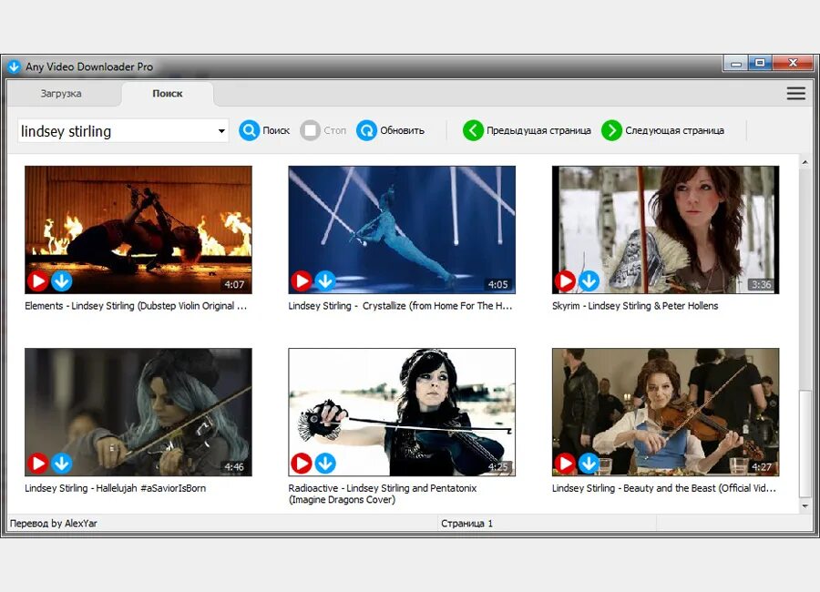Click the 4:46 duration label
This screenshot has width=820, height=592.
[x=234, y=467]
